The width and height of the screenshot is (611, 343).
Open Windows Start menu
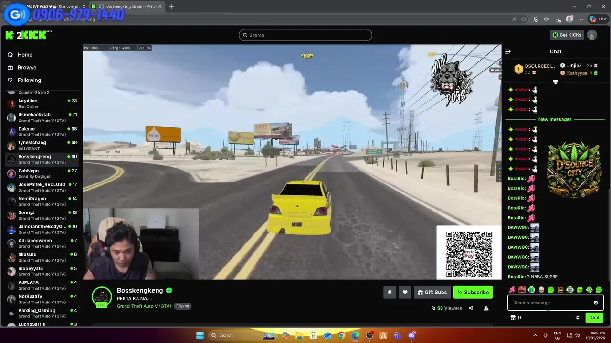200,335
